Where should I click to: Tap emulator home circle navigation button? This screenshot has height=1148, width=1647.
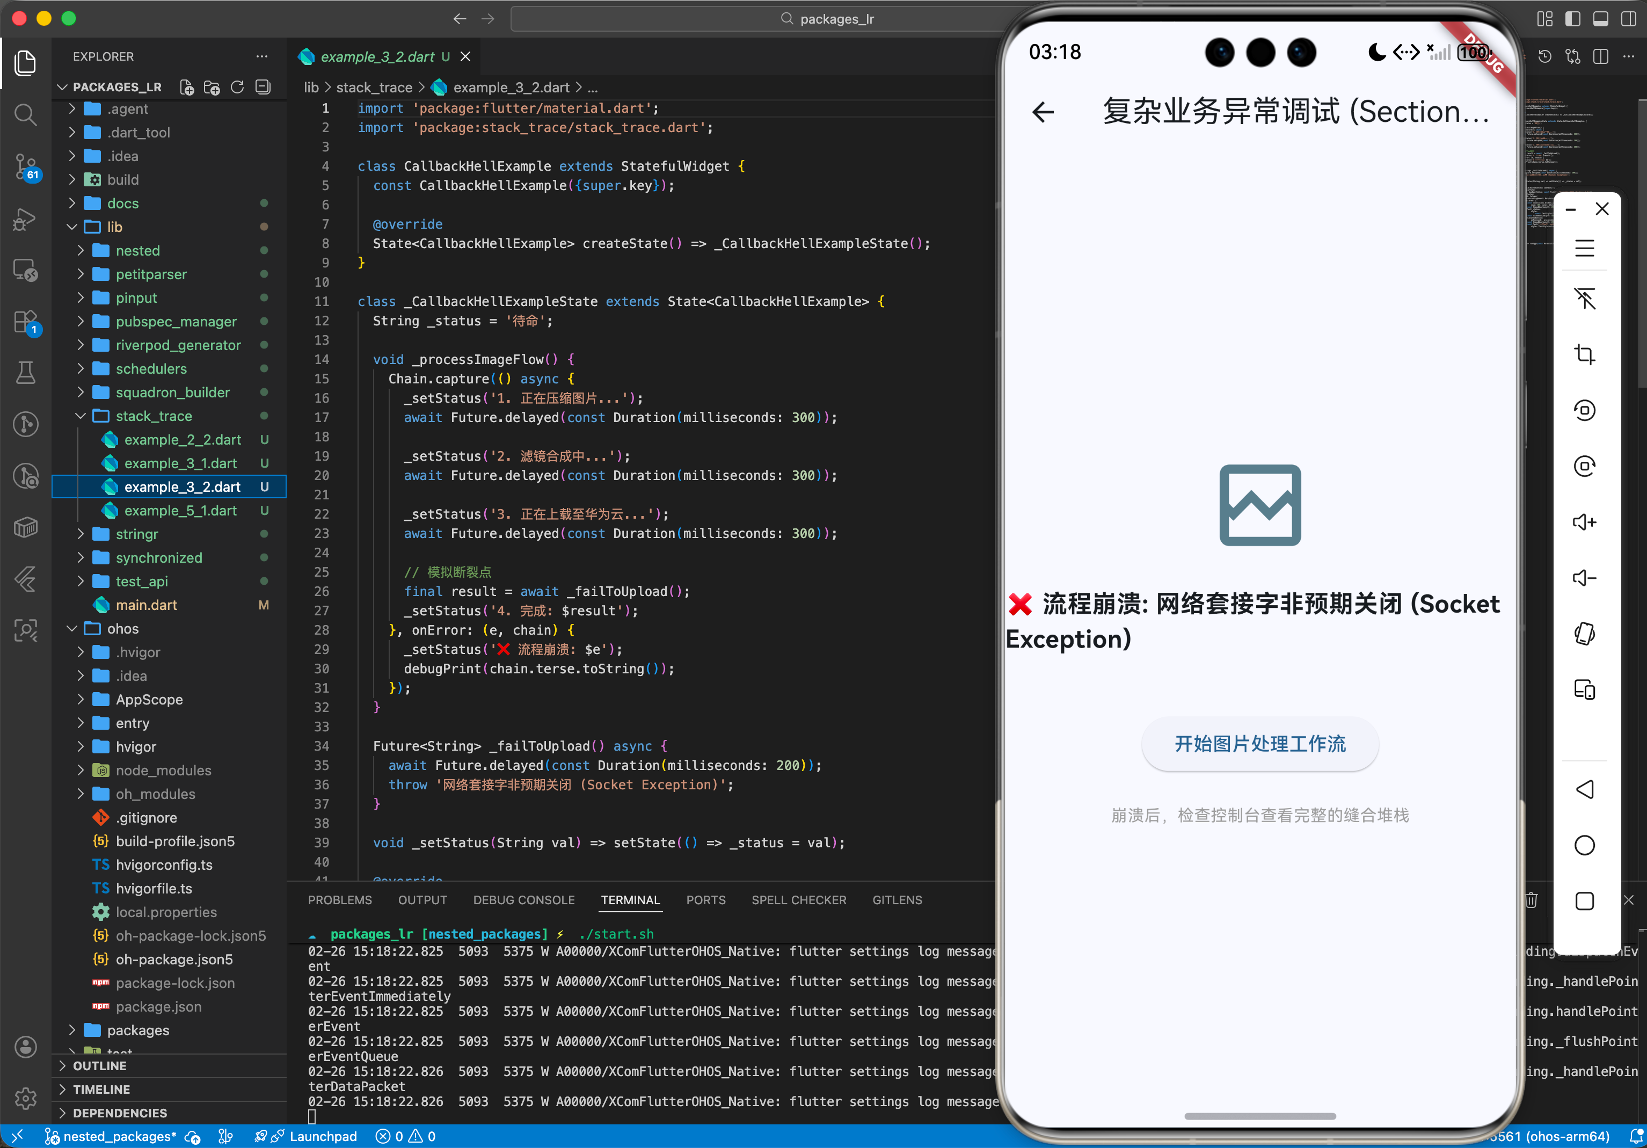pyautogui.click(x=1584, y=845)
